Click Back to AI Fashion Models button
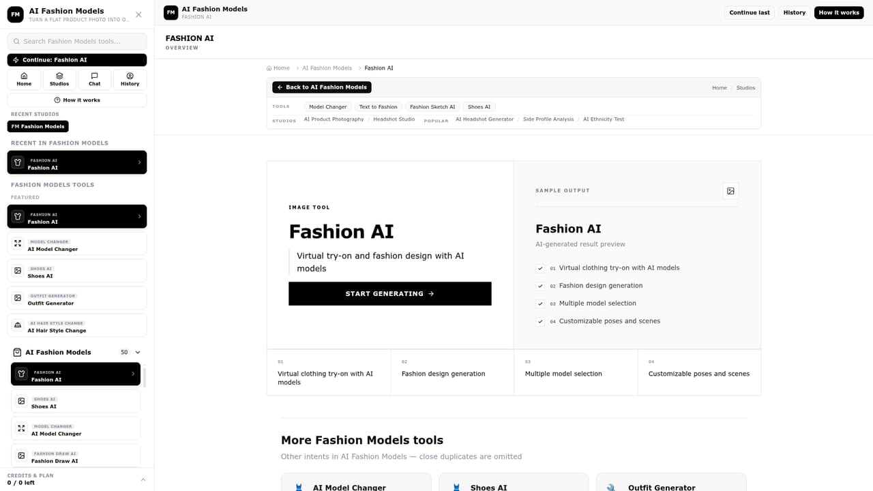The image size is (873, 491). pos(322,87)
